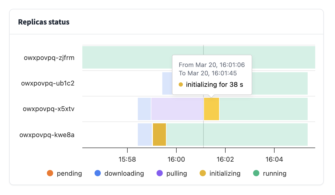Toggle the pending legend label
The image size is (335, 195).
pos(69,173)
